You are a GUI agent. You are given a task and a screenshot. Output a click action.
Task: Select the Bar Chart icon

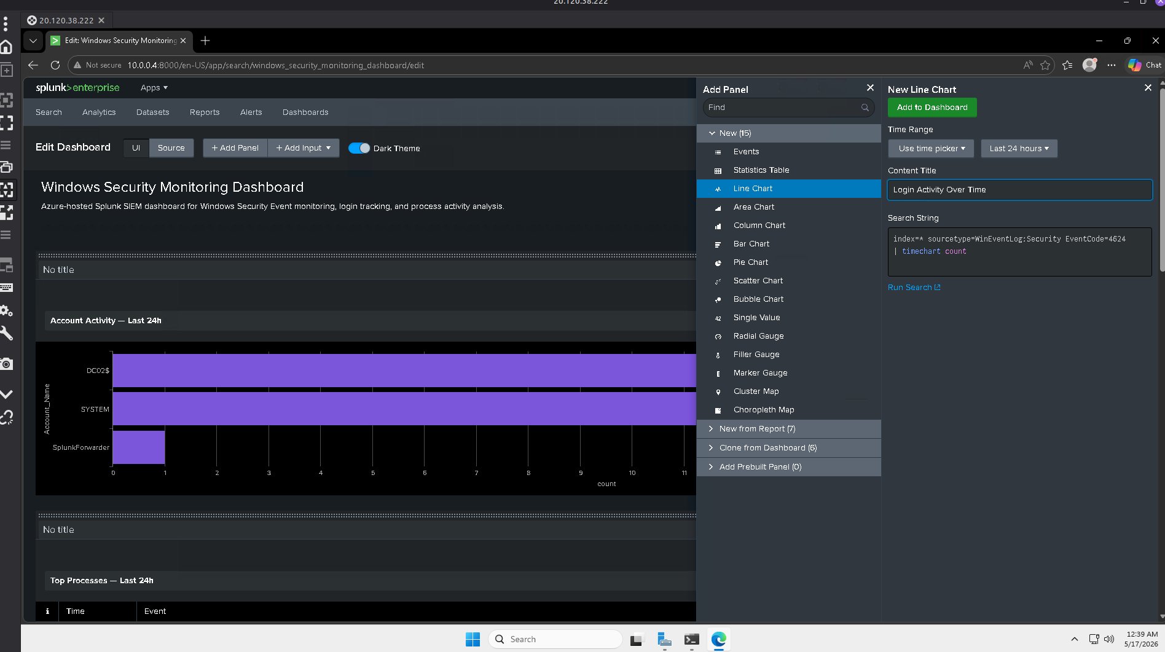click(x=718, y=245)
